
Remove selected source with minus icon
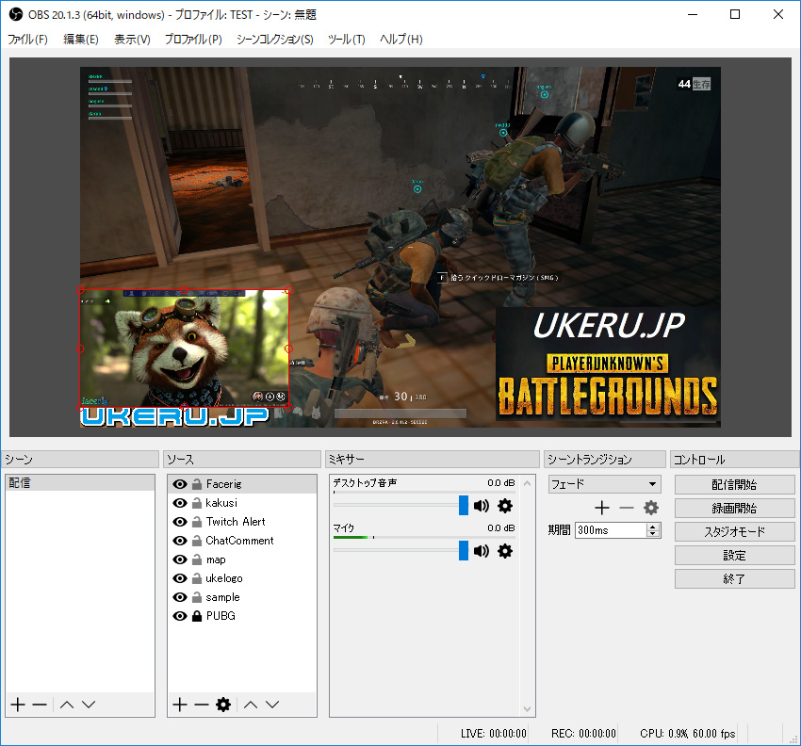[201, 705]
